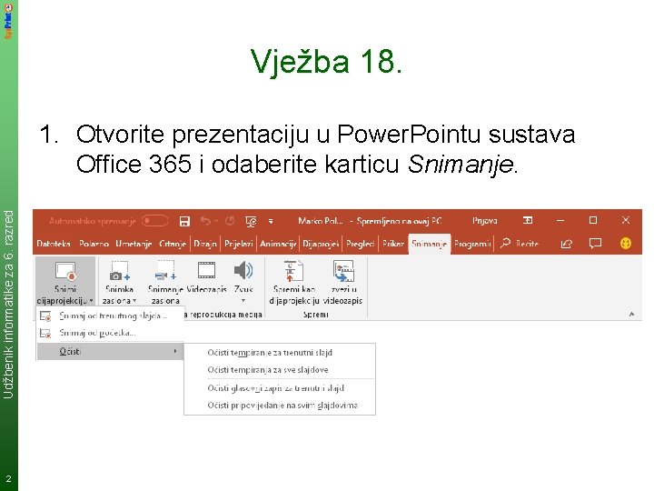Collapse the ribbon with the chevron
This screenshot has height=491, width=654.
pos(631,314)
